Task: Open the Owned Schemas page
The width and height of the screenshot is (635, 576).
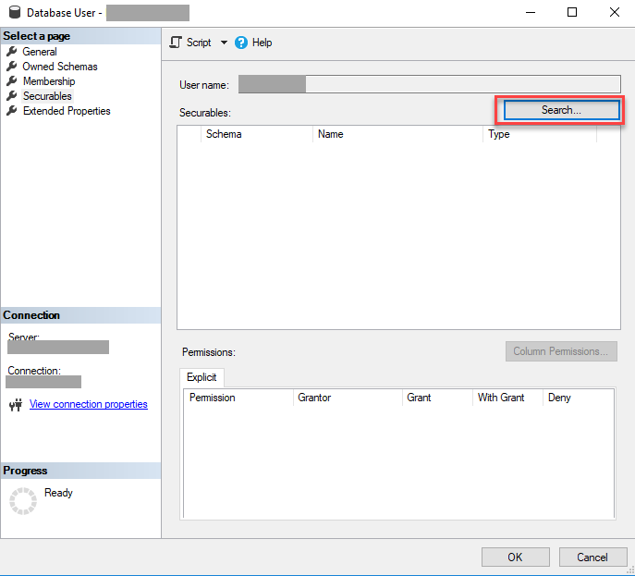Action: [x=59, y=67]
